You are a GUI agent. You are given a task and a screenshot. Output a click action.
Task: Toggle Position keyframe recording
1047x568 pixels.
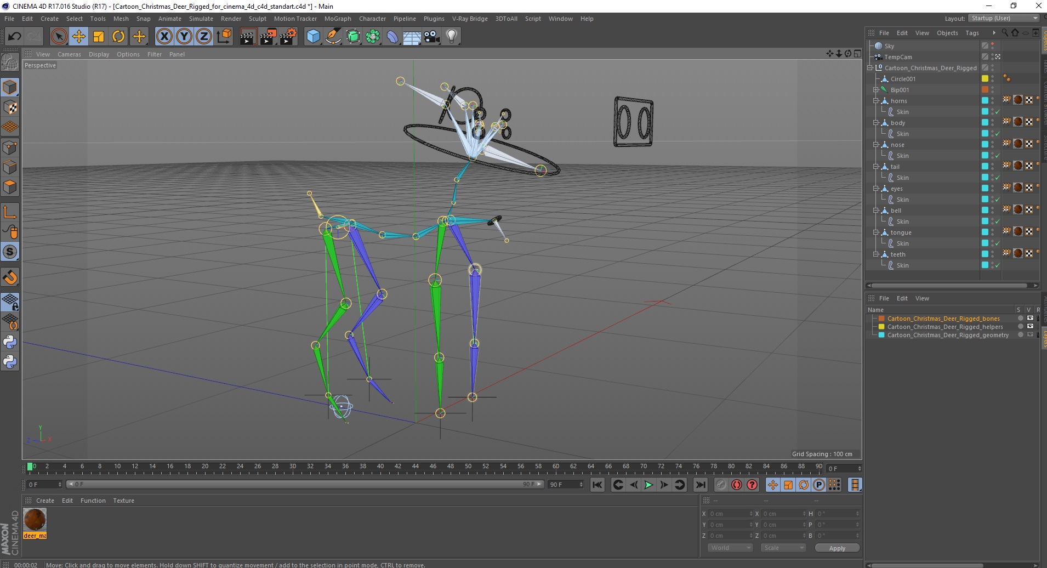tap(773, 485)
